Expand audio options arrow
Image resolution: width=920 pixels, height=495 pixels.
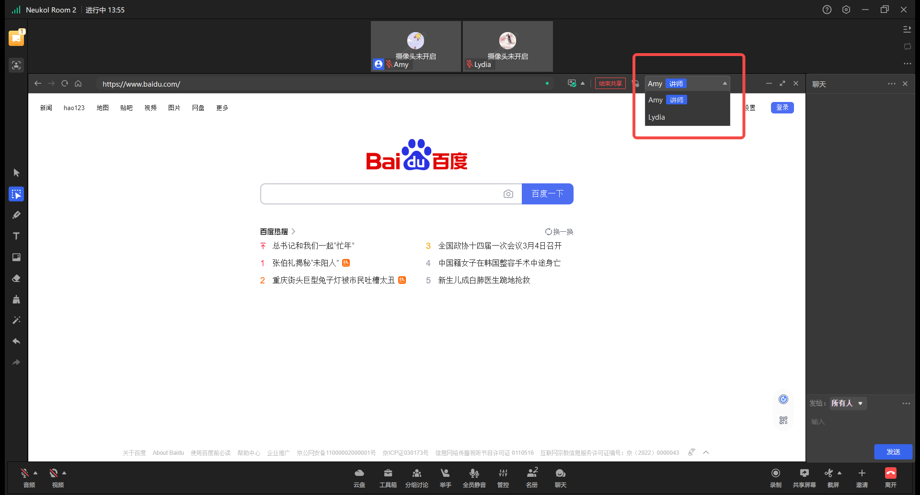pyautogui.click(x=35, y=473)
